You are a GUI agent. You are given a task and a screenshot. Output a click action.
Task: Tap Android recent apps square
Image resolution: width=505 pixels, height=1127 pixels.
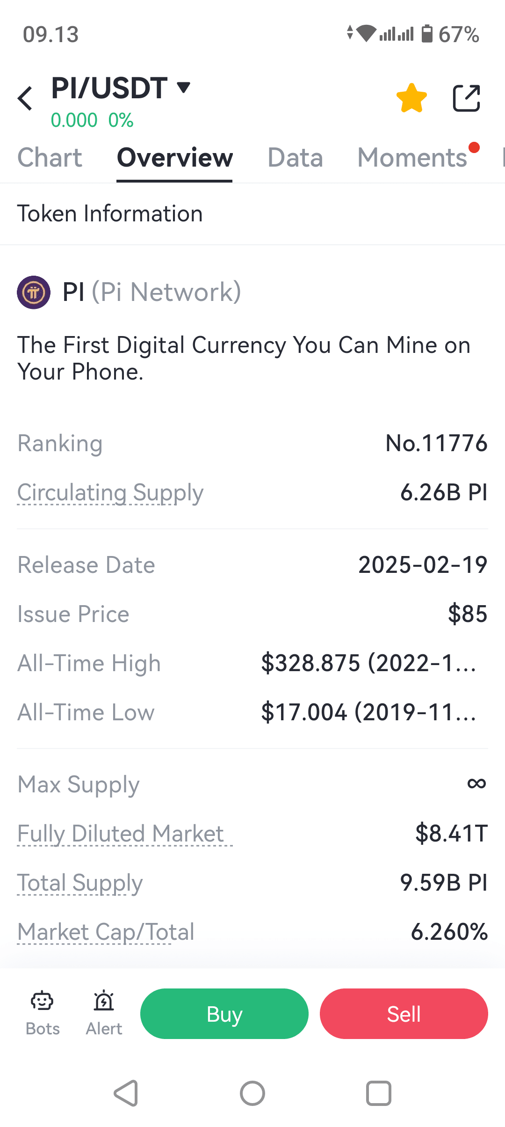pyautogui.click(x=379, y=1093)
